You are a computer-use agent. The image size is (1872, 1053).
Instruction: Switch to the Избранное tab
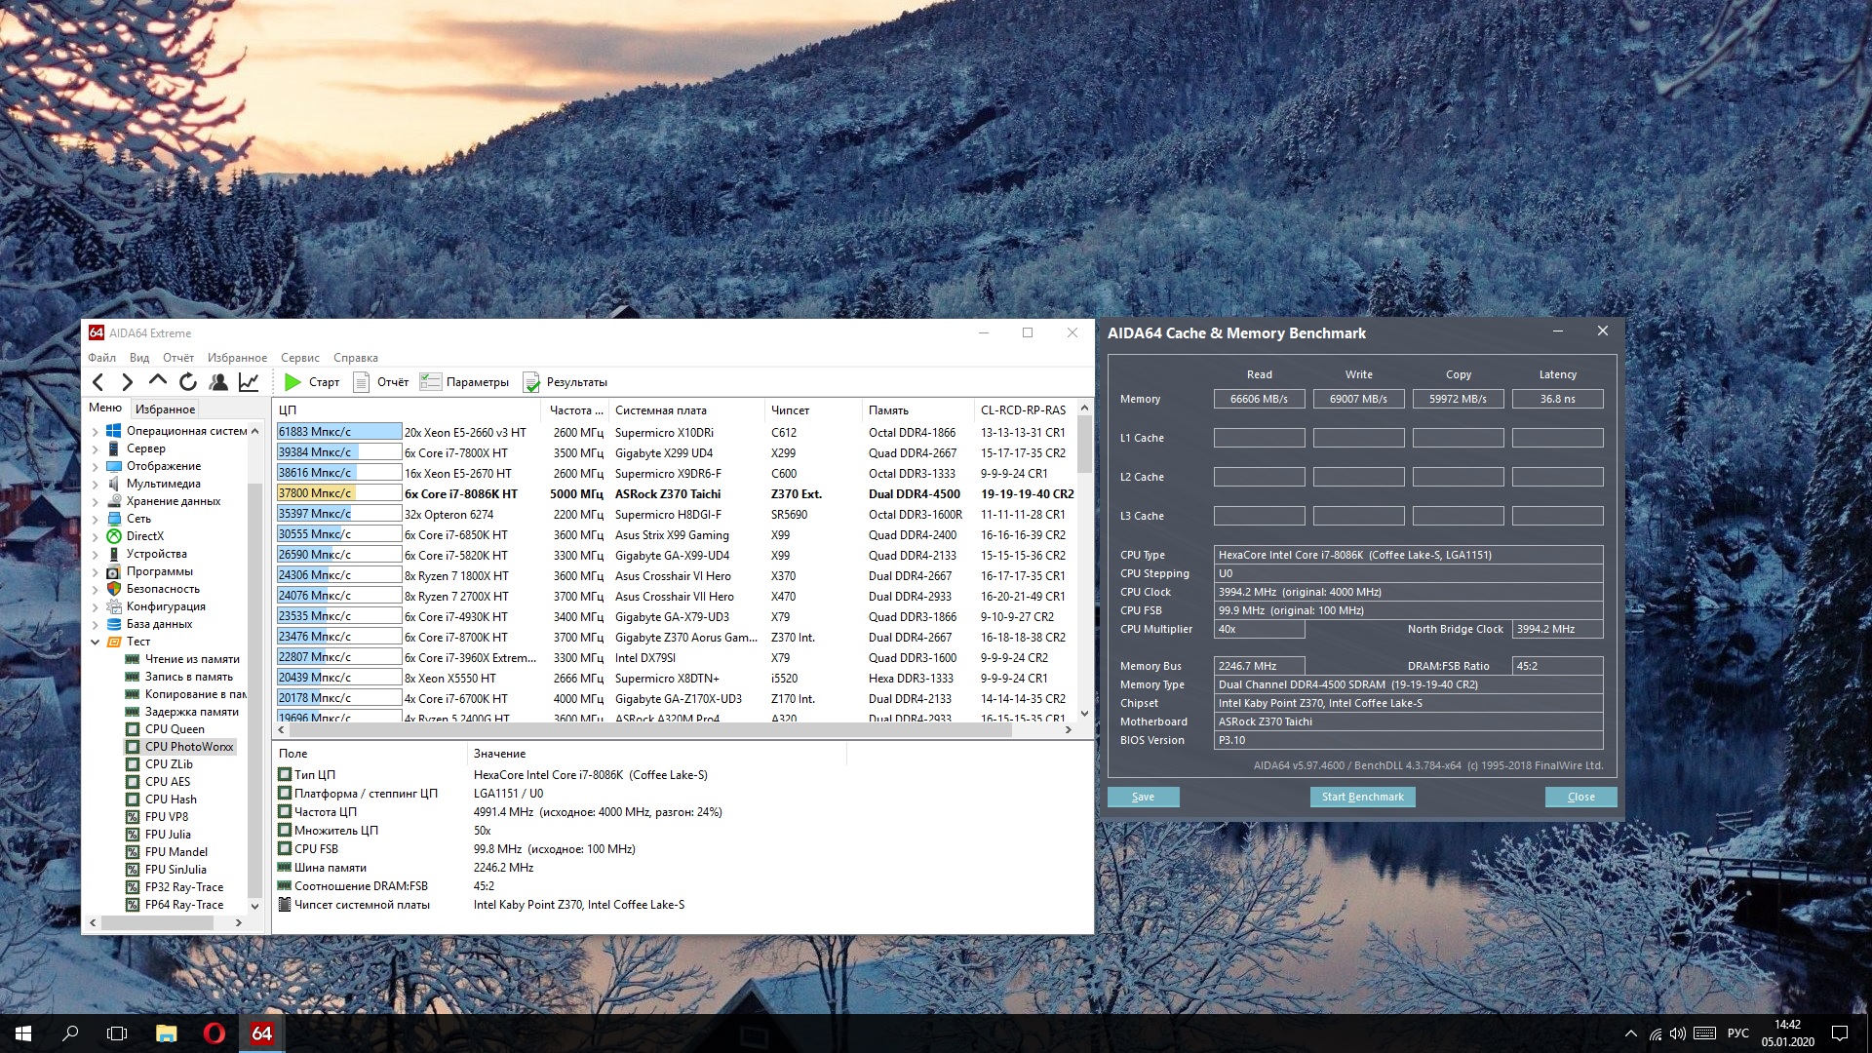pyautogui.click(x=165, y=409)
